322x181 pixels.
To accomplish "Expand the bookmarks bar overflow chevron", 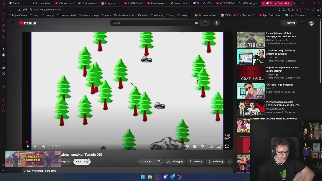I will tap(319, 15).
